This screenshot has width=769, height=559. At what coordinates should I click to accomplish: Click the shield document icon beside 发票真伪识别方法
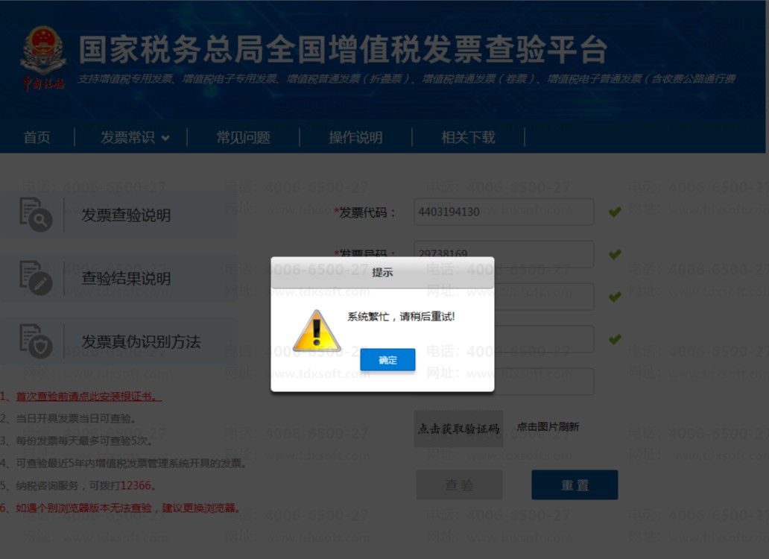click(35, 341)
